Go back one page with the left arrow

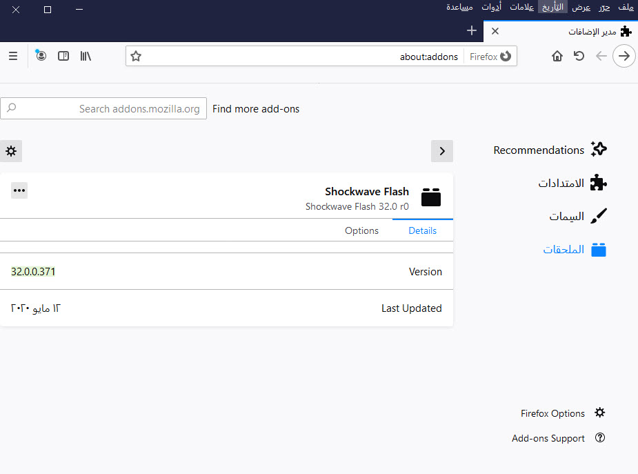click(601, 56)
